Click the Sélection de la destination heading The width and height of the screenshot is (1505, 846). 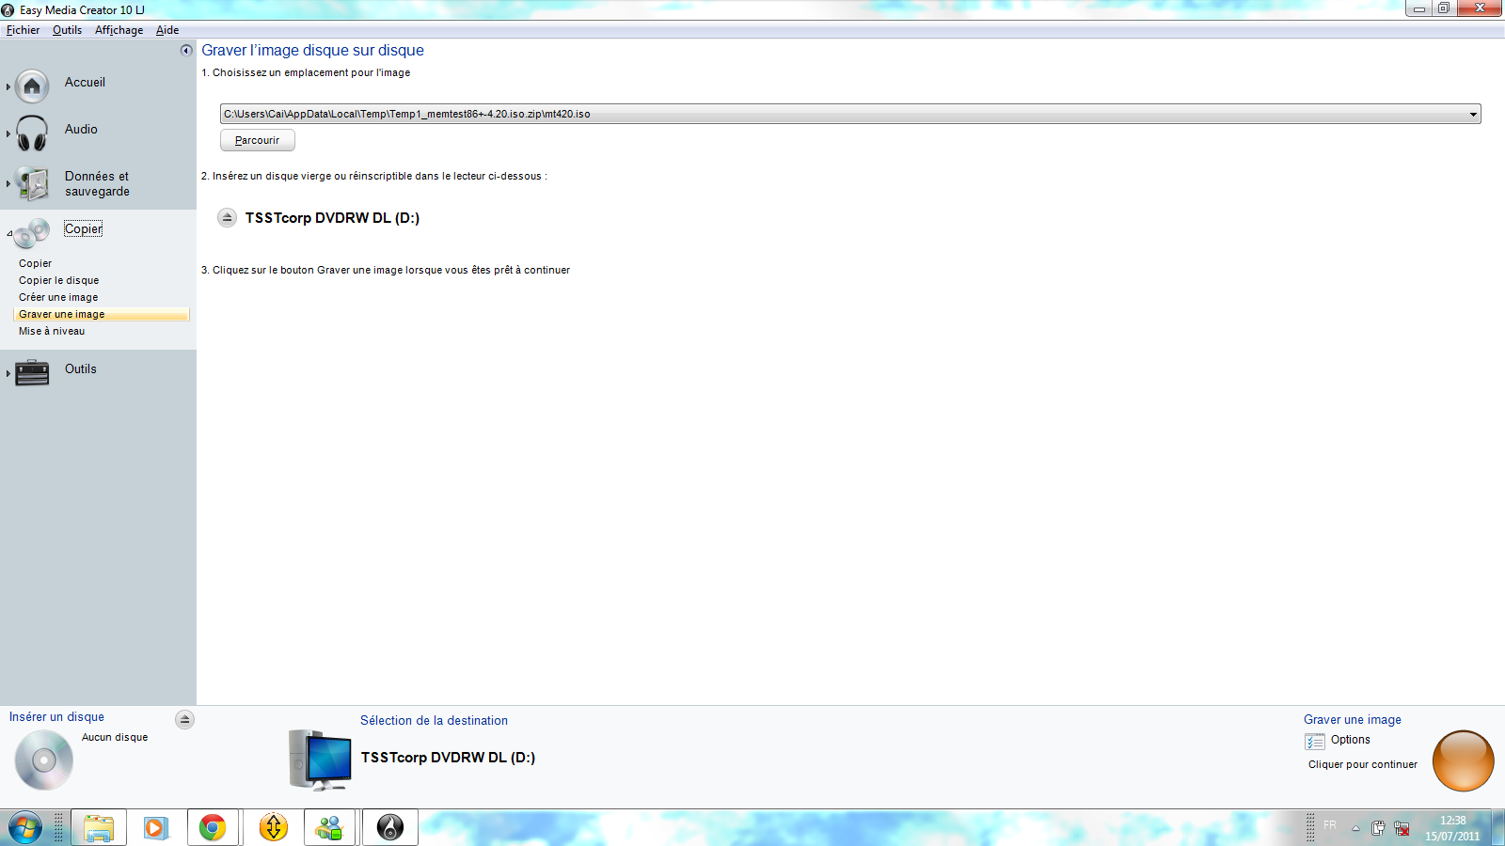click(x=434, y=721)
